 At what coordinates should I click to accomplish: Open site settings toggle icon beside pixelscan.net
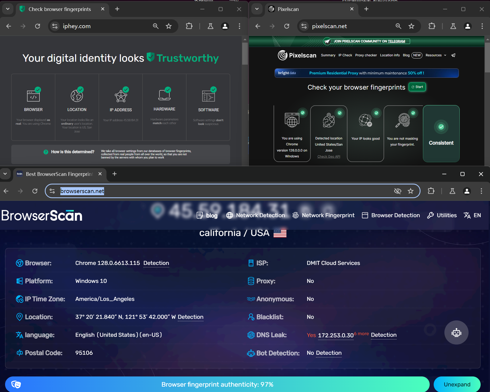click(x=304, y=26)
